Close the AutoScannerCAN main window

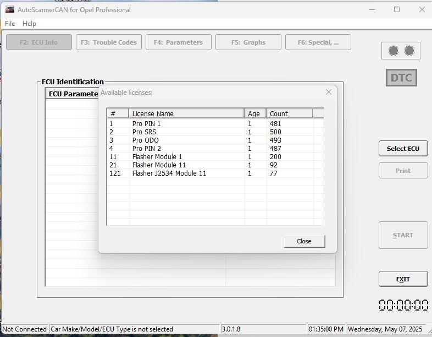(x=422, y=10)
